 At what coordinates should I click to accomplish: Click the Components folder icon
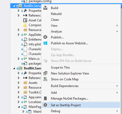coord(25,25)
